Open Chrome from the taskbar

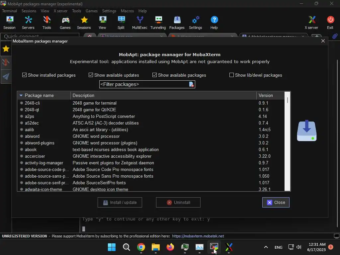[x=141, y=247]
